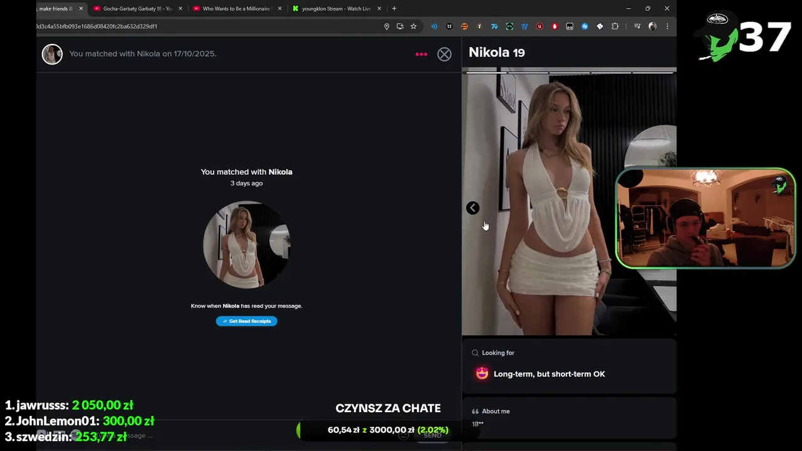802x451 pixels.
Task: Click the Chrome profile avatar
Action: pos(652,26)
